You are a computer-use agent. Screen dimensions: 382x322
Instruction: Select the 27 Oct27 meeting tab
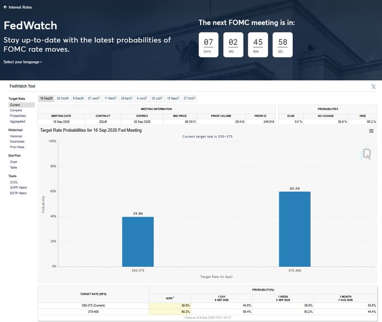189,99
